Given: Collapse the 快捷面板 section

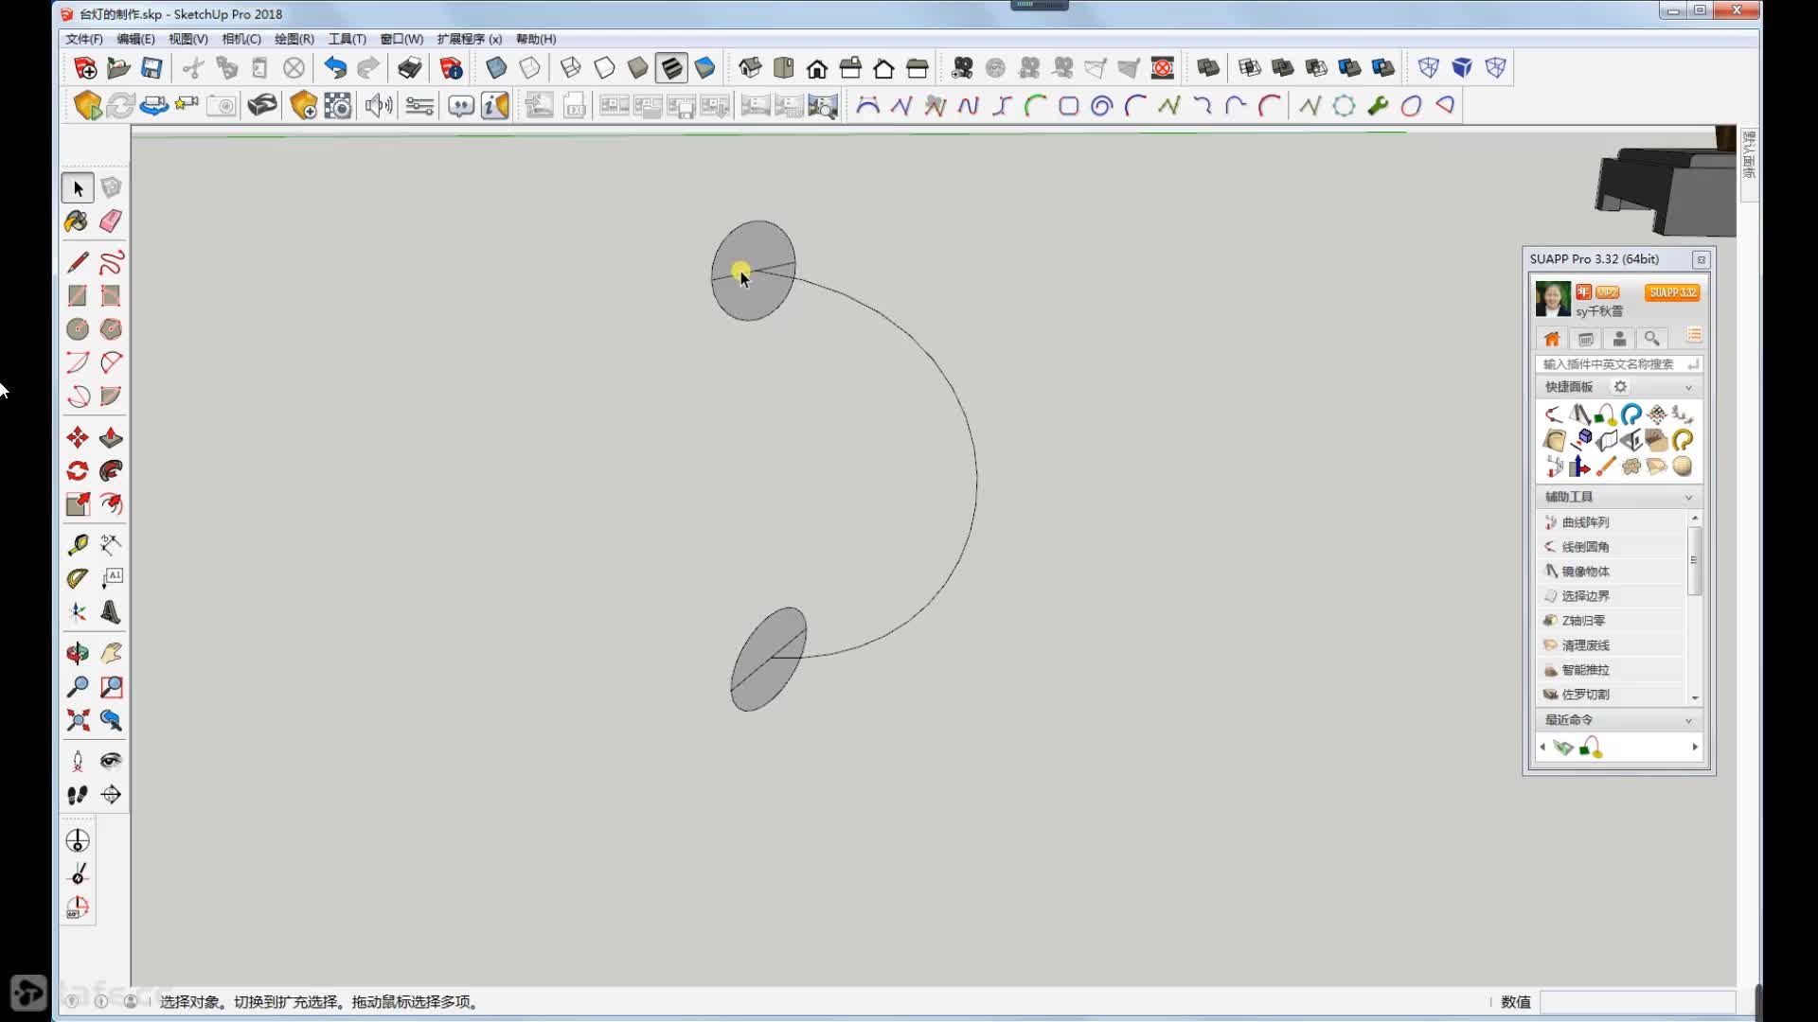Looking at the screenshot, I should (x=1688, y=387).
